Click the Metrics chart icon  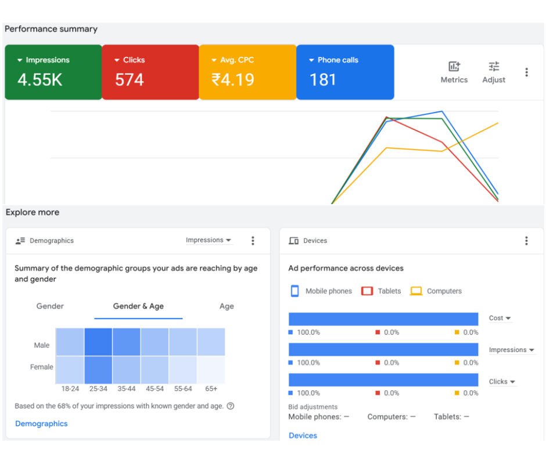click(454, 67)
